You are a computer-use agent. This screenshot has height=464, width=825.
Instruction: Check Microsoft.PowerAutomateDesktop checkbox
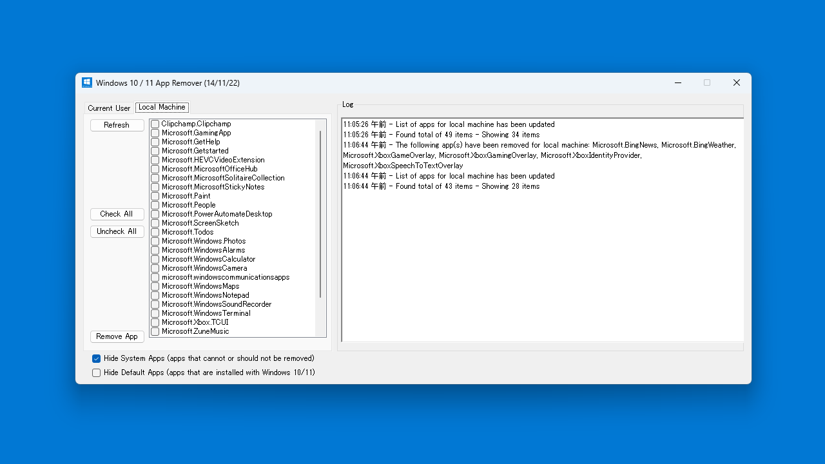[x=155, y=214]
